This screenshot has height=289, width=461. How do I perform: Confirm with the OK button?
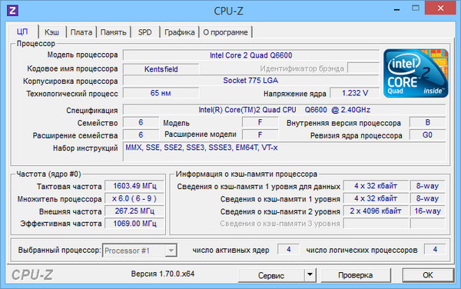coord(428,275)
